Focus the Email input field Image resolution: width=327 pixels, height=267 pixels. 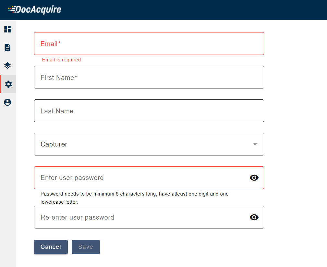pos(149,44)
